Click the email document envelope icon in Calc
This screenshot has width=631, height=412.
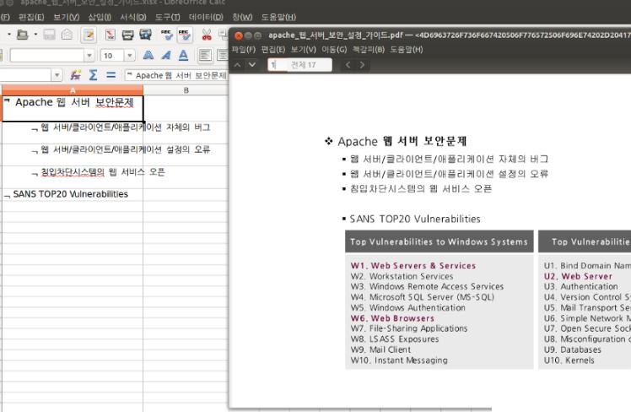(67, 35)
